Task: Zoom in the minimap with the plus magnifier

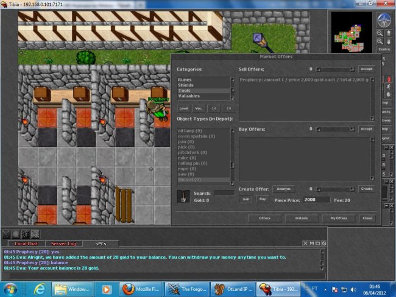Action: coord(380,41)
